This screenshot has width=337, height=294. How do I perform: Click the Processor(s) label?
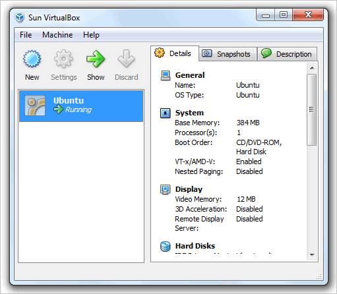tap(196, 132)
